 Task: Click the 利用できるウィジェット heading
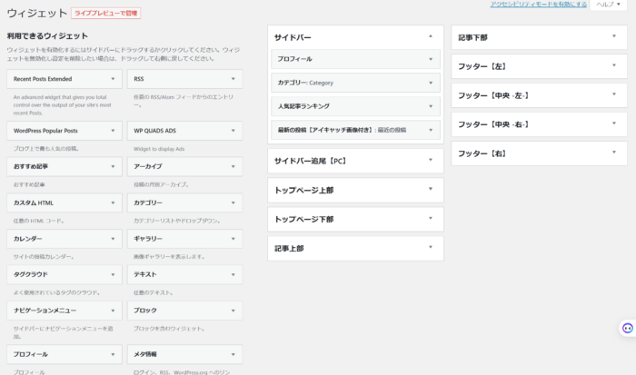[47, 36]
